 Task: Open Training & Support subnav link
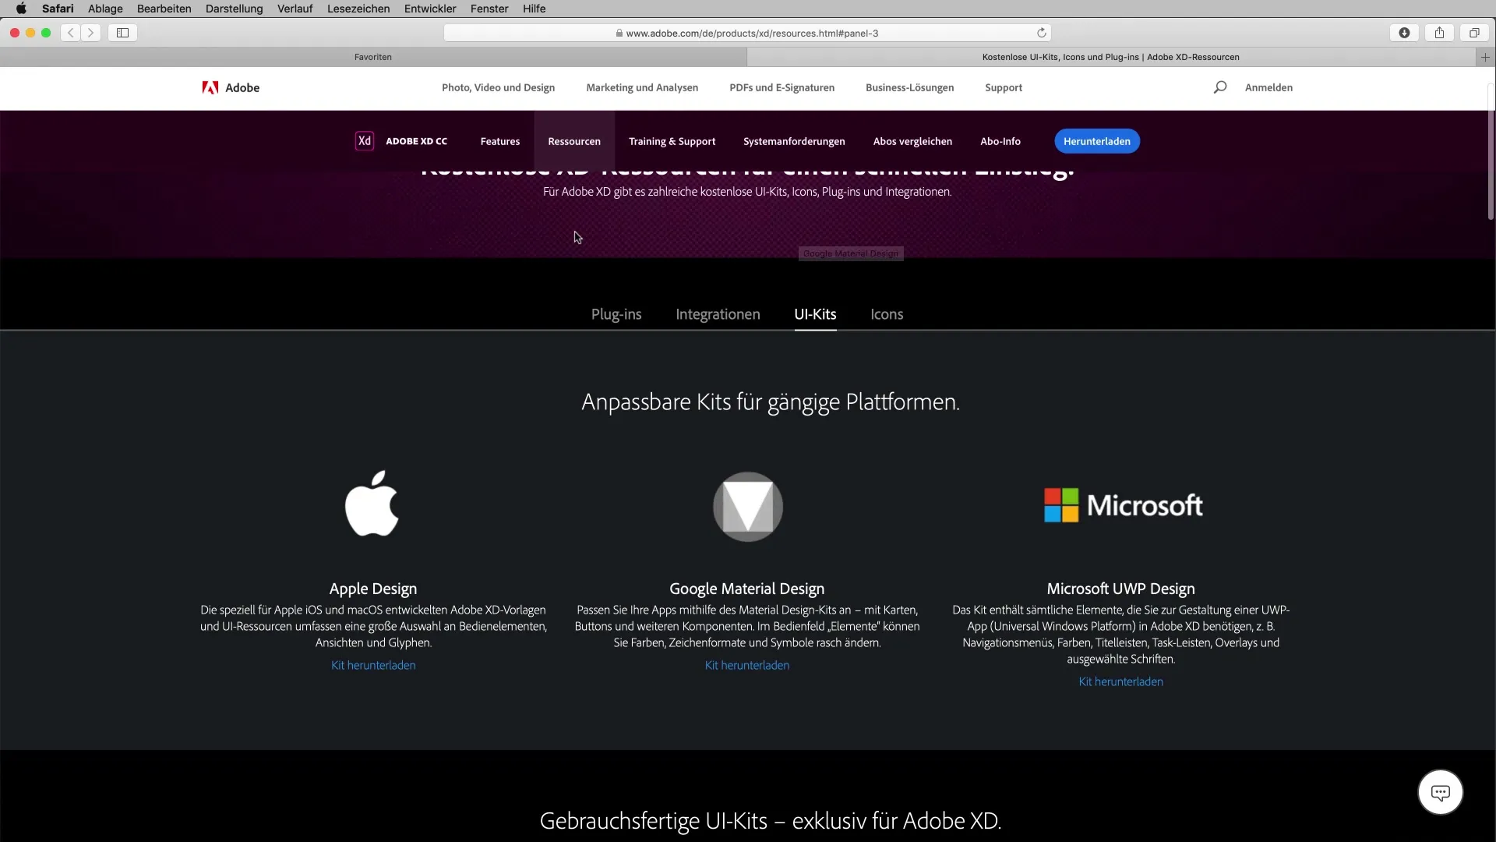click(x=672, y=141)
